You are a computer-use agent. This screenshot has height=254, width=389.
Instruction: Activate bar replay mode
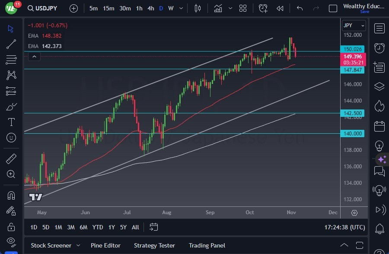281,8
